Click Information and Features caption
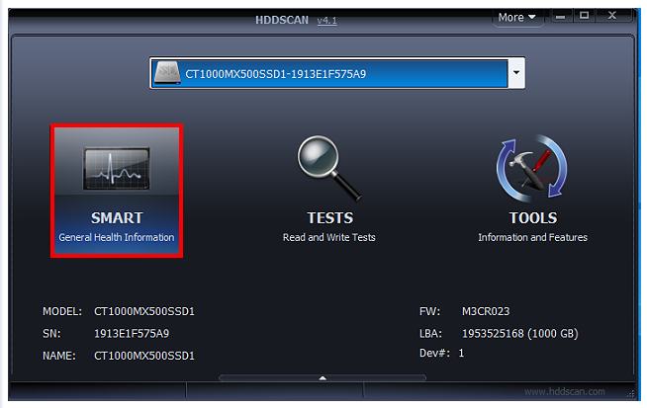The image size is (647, 408). coord(532,237)
